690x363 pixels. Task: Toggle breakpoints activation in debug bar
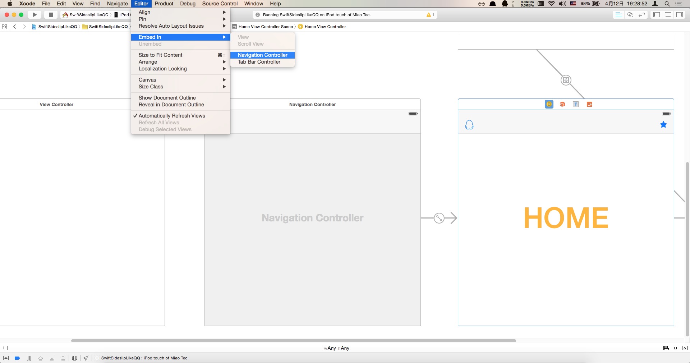point(17,358)
